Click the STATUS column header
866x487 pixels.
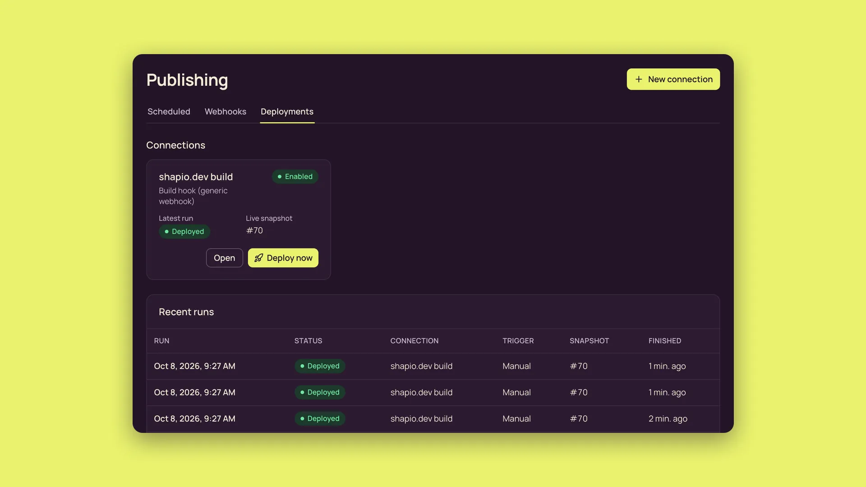[309, 341]
